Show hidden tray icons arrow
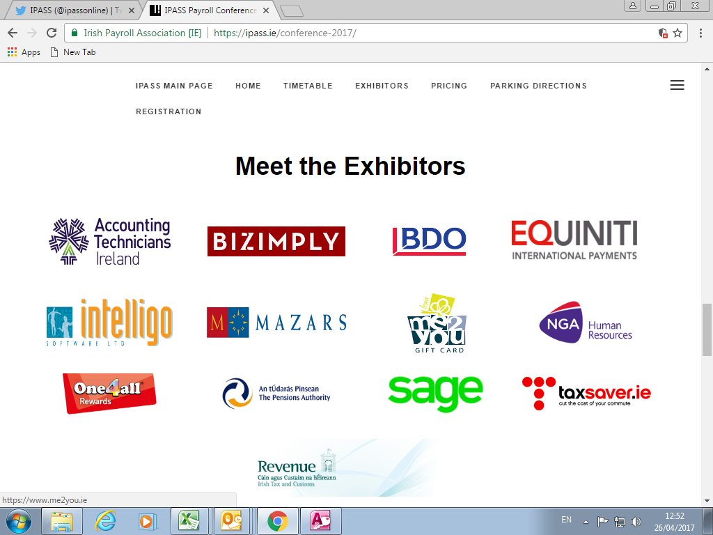The image size is (713, 535). click(586, 522)
